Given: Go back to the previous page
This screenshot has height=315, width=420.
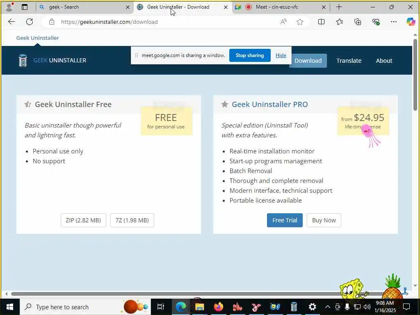Looking at the screenshot, I should (x=11, y=22).
